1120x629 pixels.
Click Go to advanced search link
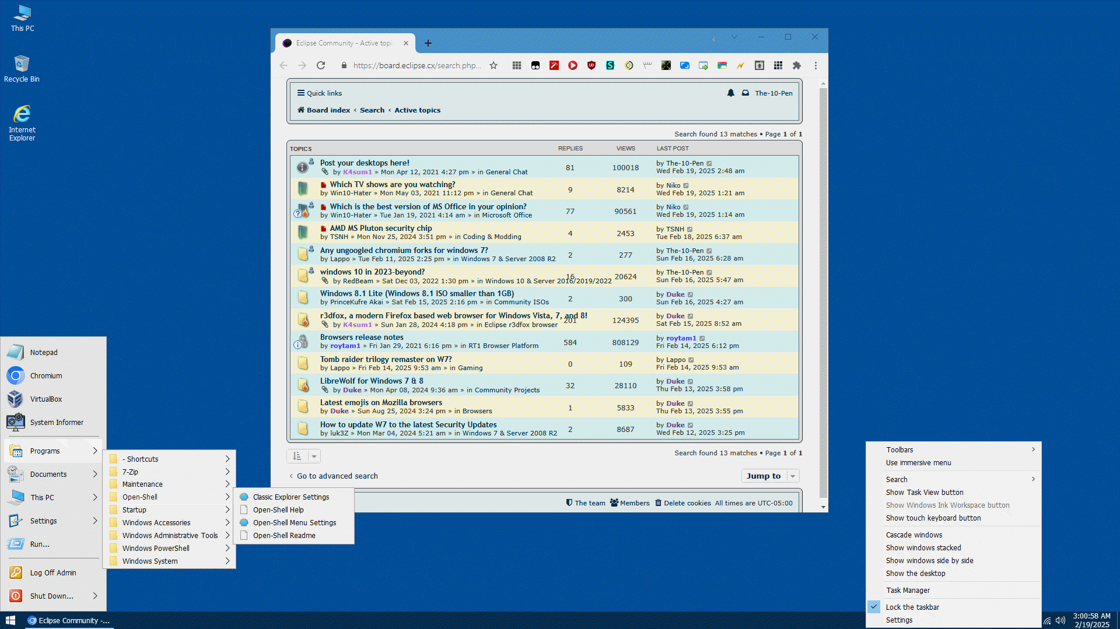pyautogui.click(x=337, y=476)
